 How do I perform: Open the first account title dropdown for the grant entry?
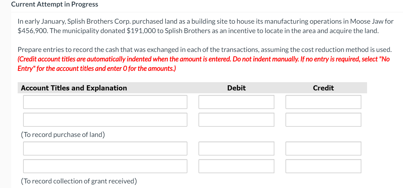[x=105, y=148]
